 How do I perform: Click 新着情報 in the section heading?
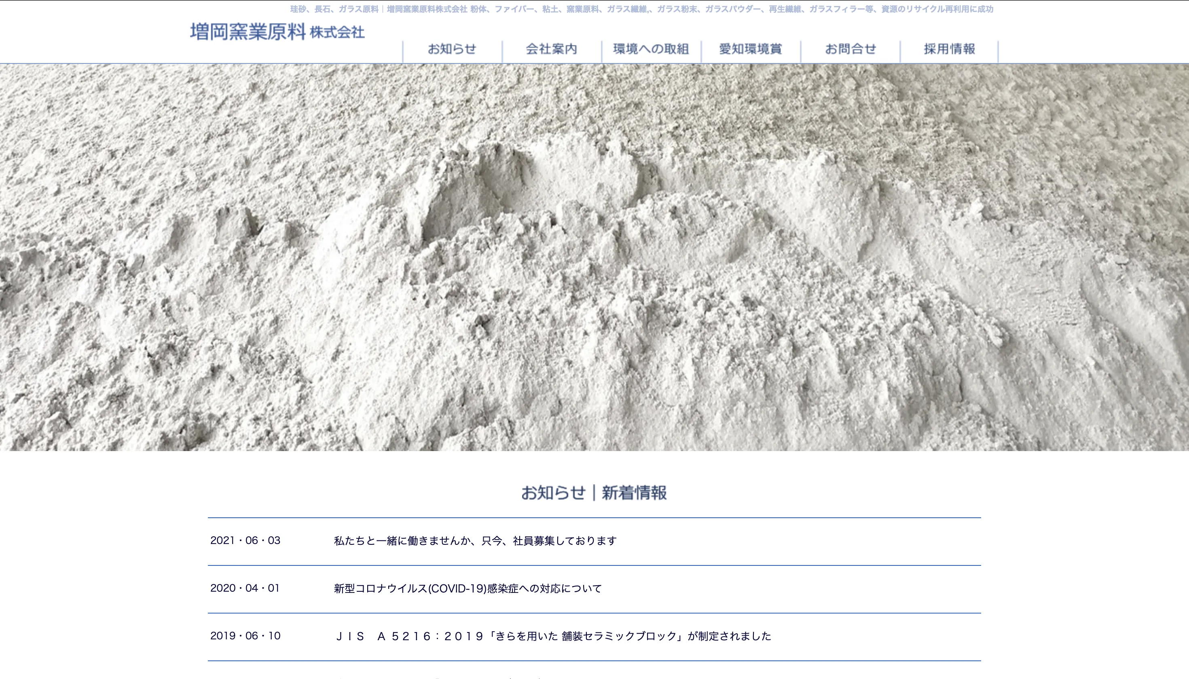click(x=634, y=493)
